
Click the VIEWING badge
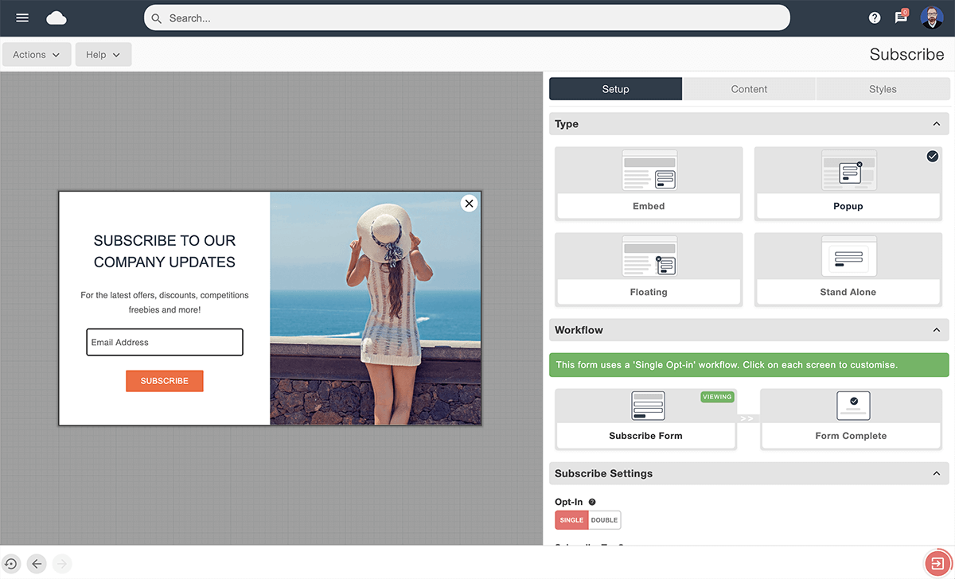coord(717,397)
